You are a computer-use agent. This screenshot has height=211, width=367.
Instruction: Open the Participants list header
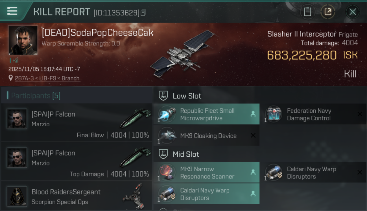77,96
